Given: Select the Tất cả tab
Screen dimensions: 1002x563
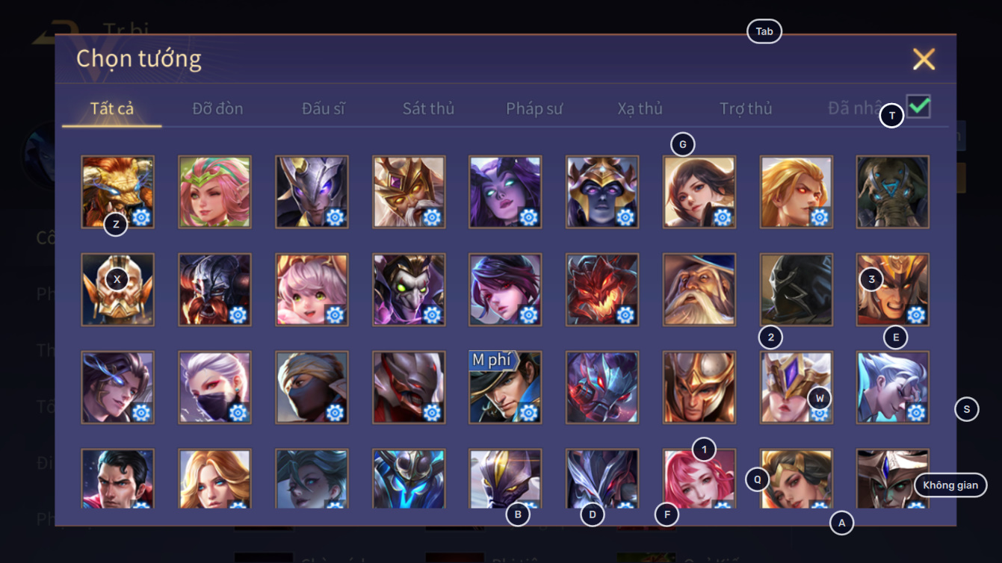Looking at the screenshot, I should [112, 108].
